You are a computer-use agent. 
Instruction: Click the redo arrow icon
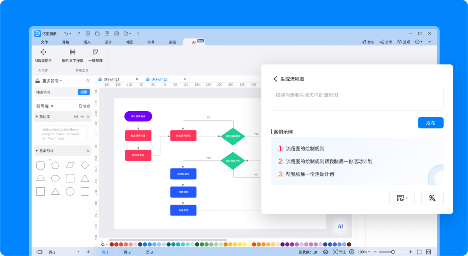click(x=78, y=34)
